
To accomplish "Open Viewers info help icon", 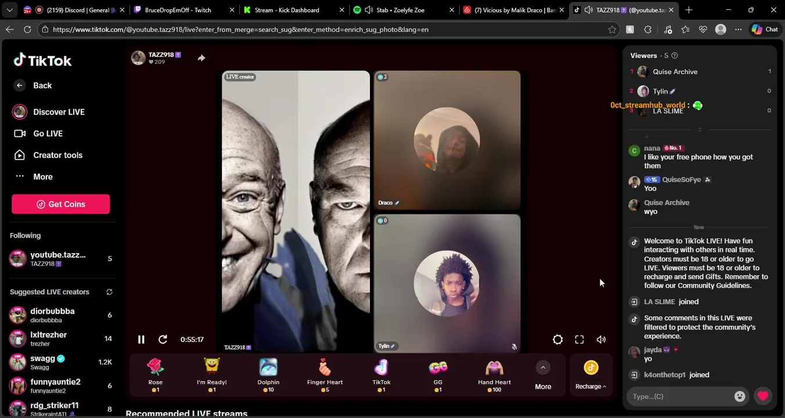I will [x=675, y=56].
